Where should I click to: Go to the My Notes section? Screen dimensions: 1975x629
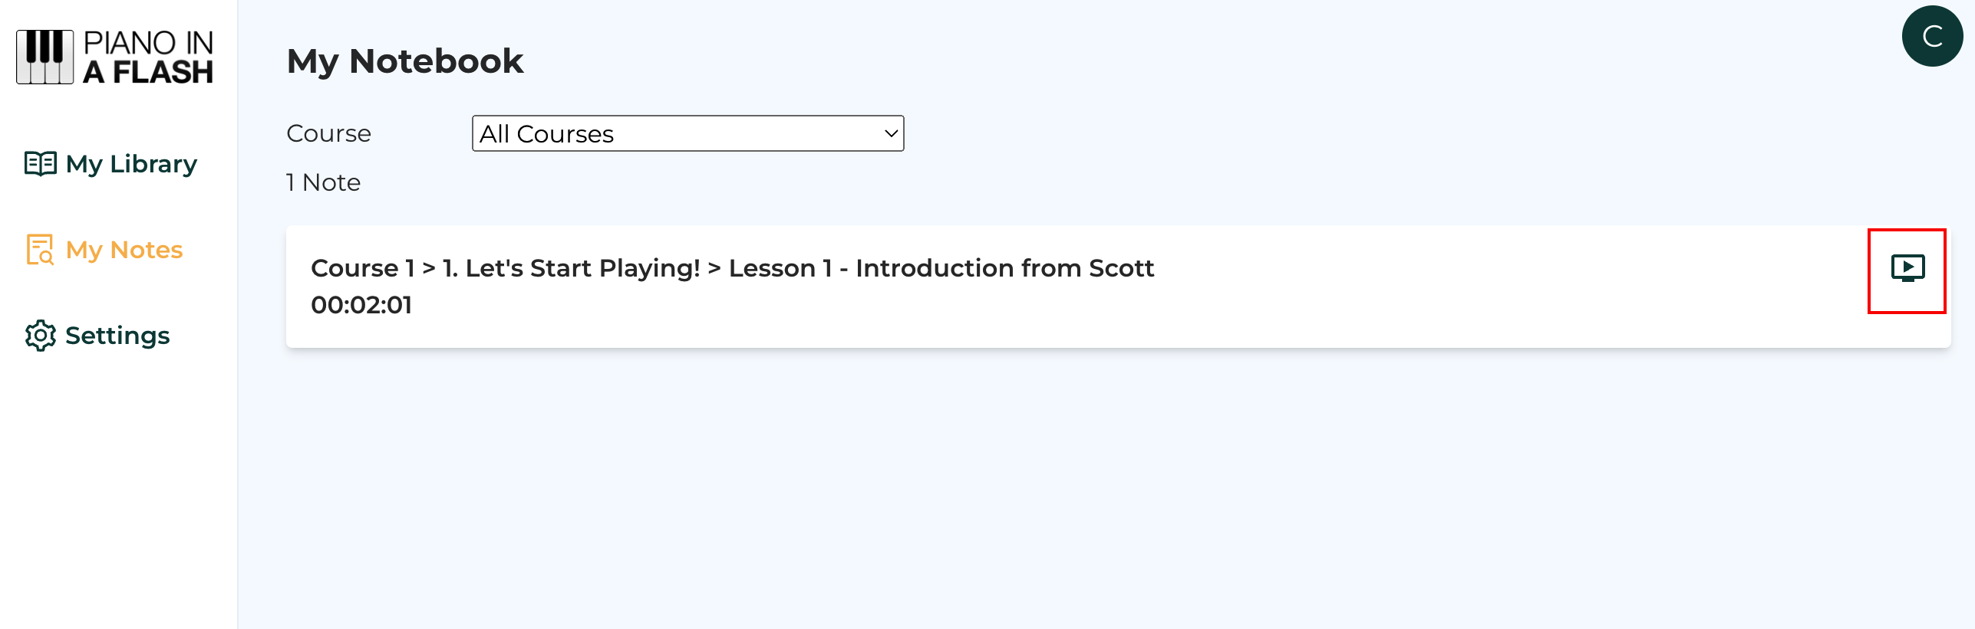[124, 250]
